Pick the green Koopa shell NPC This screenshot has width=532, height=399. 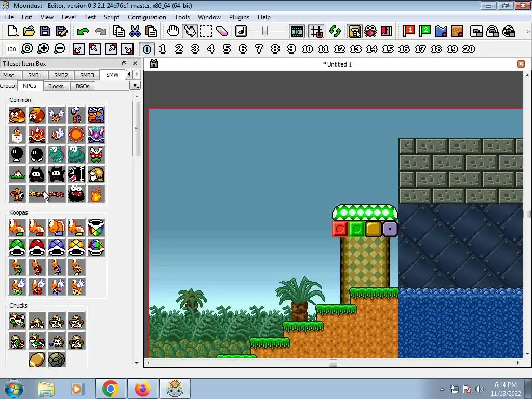tap(17, 247)
